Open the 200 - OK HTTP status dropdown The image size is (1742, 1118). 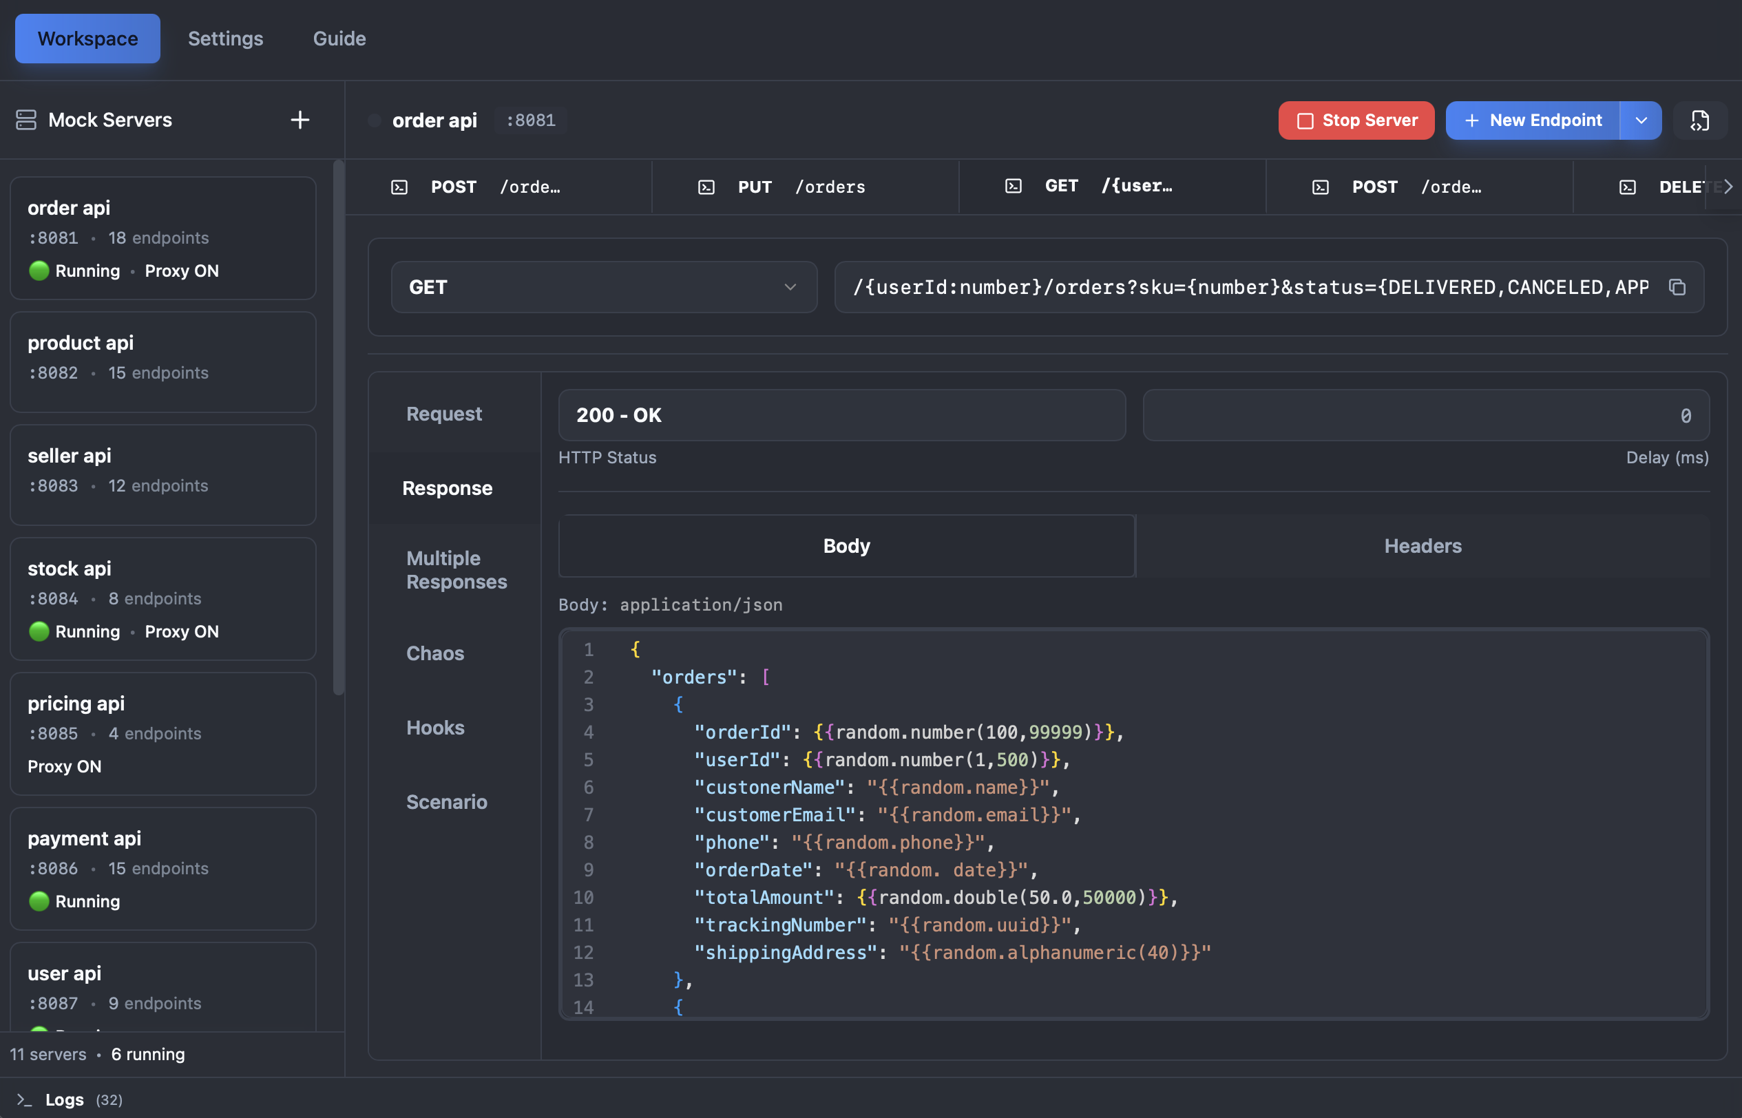[841, 415]
